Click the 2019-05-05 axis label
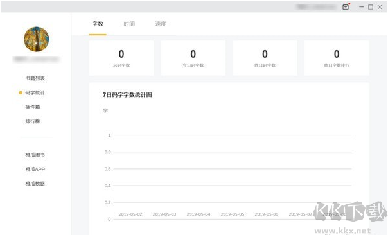Screen dimensions: 388x235 [233, 214]
